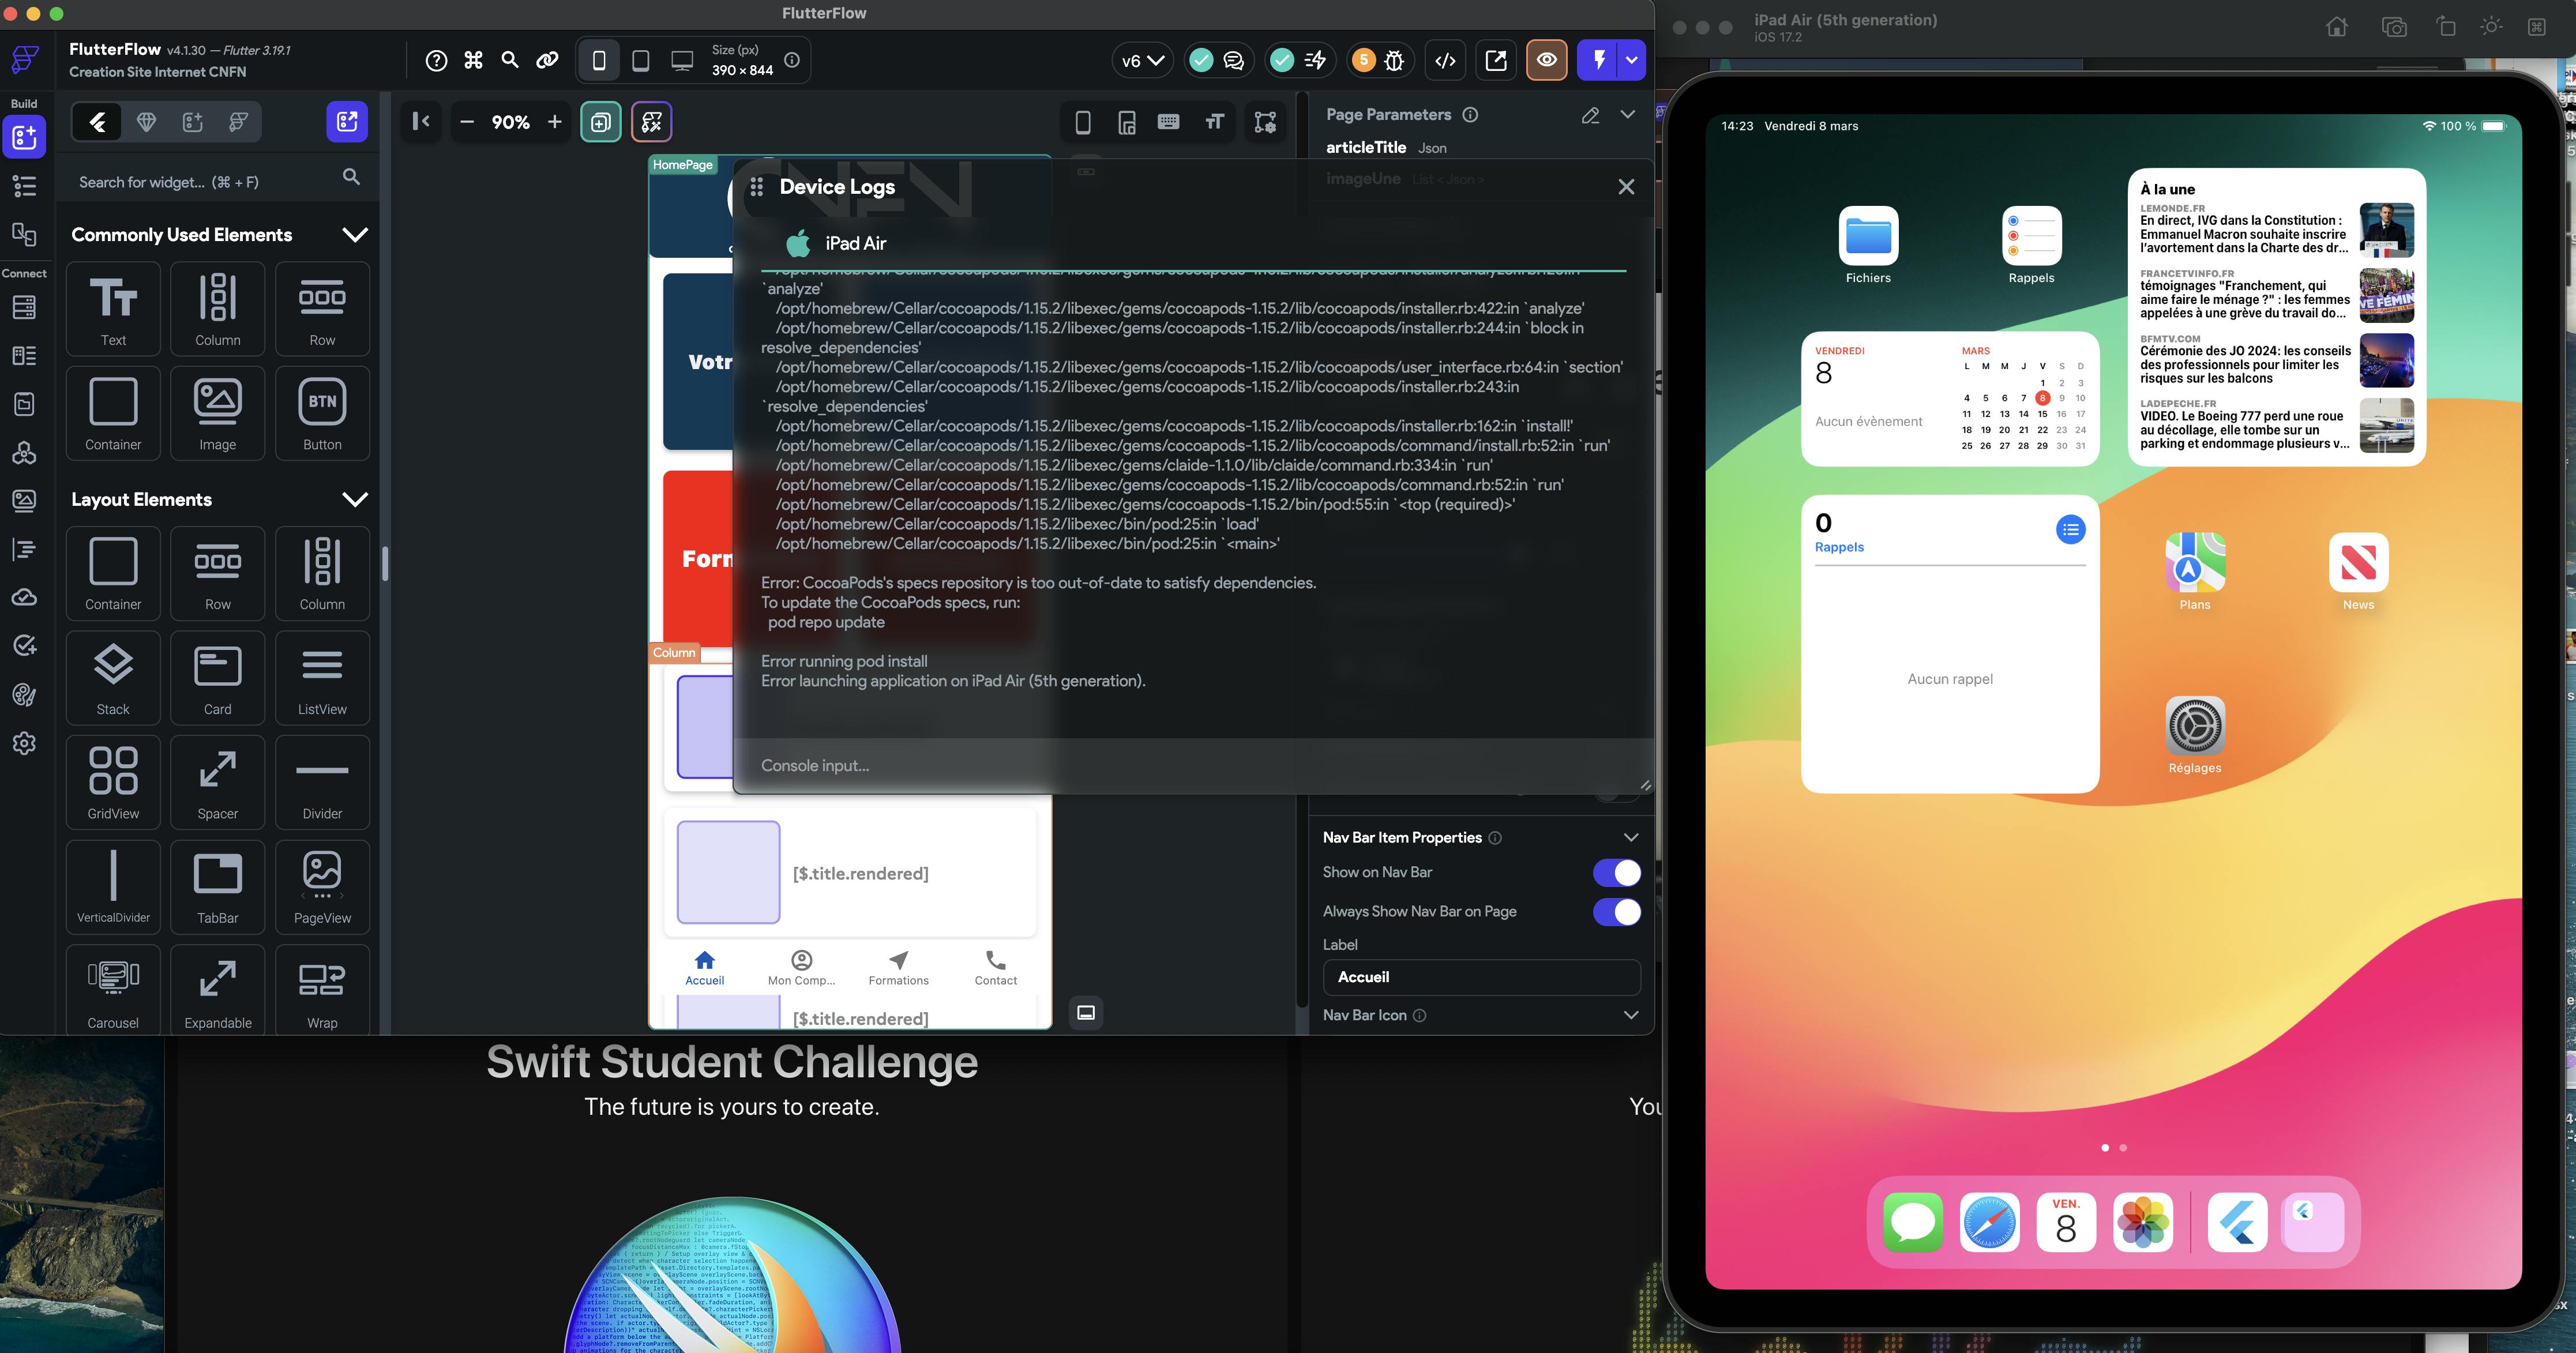Click the ListView layout element
Screen dimensions: 2576x1353
click(x=322, y=678)
